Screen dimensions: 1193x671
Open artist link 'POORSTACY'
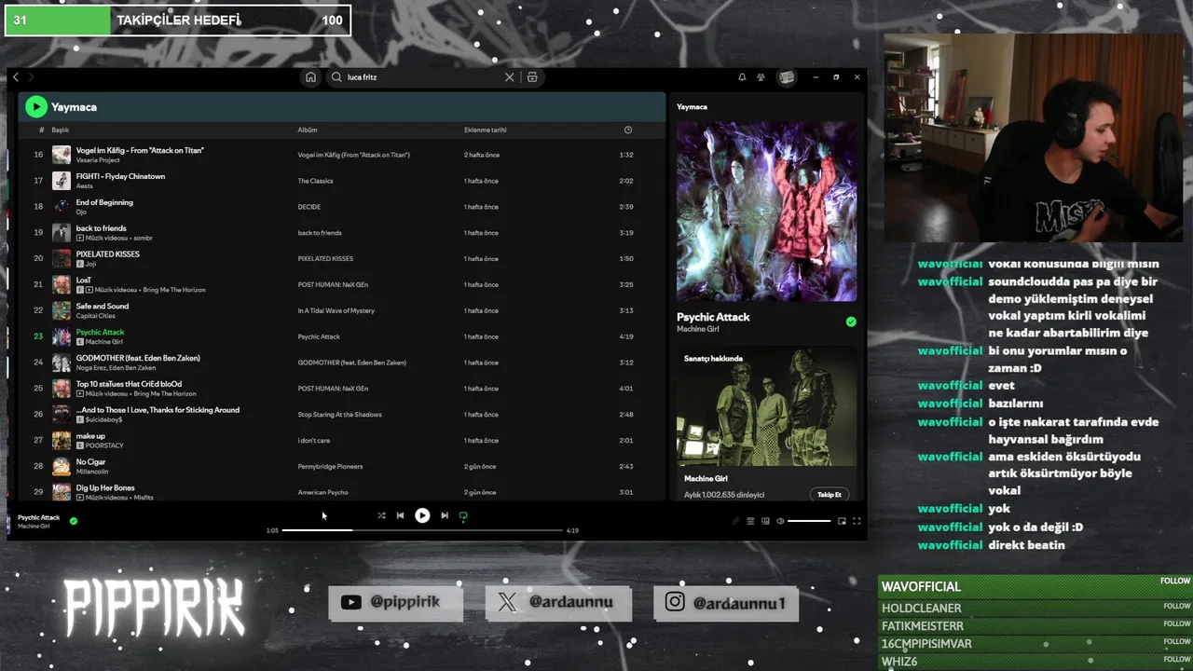104,445
